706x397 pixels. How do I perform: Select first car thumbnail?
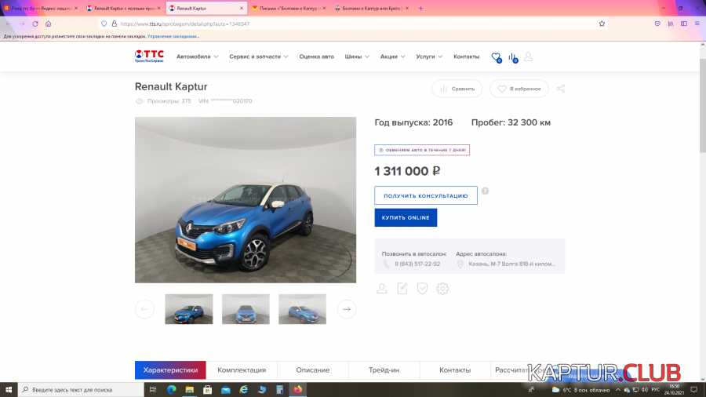pyautogui.click(x=188, y=309)
